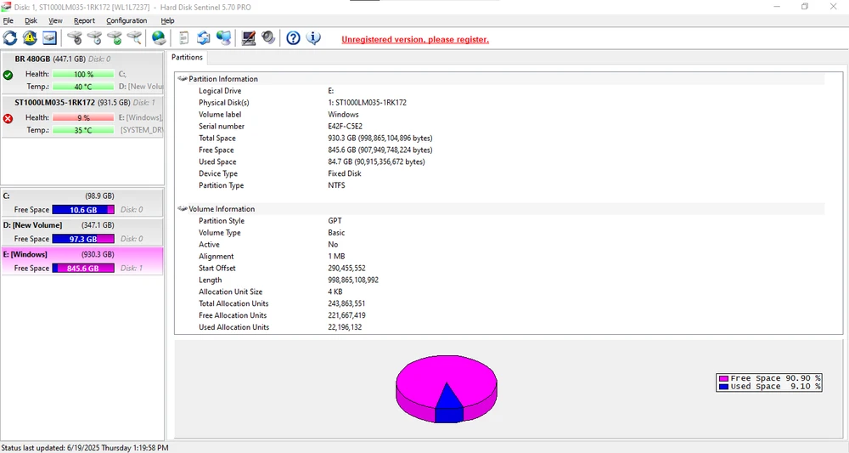Click the yellow warning triangle toolbar icon
This screenshot has width=849, height=453.
point(30,38)
